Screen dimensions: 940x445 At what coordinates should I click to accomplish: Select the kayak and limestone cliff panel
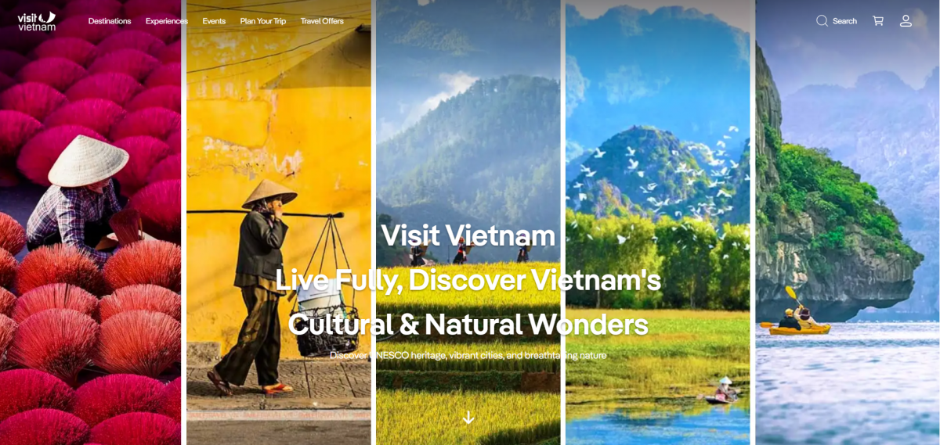click(848, 222)
